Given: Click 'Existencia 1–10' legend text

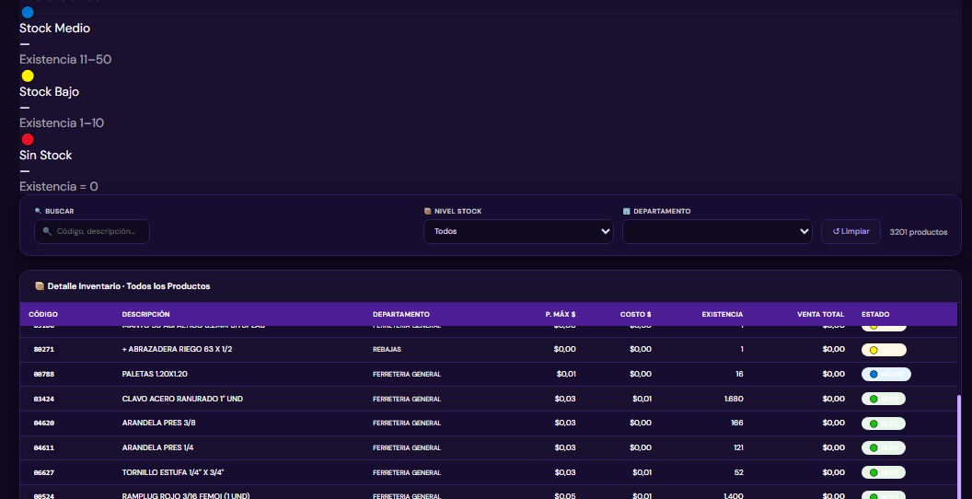Looking at the screenshot, I should click(62, 122).
